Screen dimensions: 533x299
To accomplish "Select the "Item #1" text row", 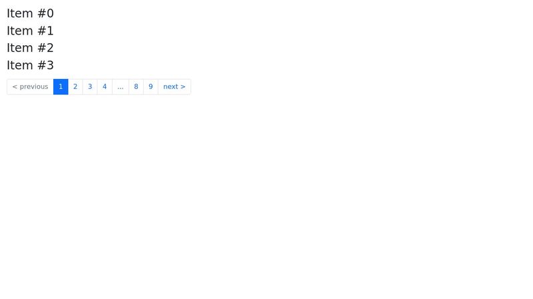I will click(x=30, y=31).
